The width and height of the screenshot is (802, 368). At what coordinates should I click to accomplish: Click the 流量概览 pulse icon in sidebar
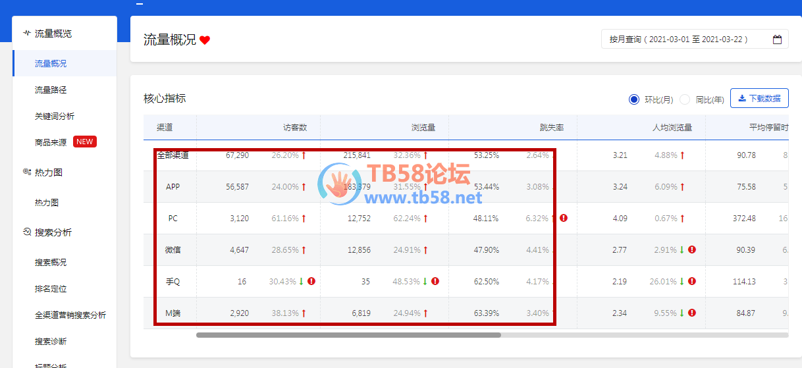click(x=27, y=33)
